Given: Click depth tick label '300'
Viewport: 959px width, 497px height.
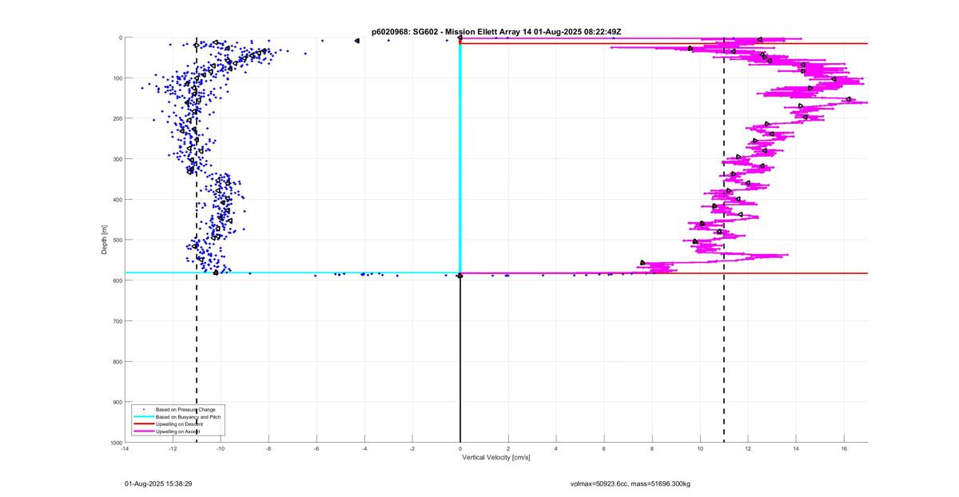Looking at the screenshot, I should (117, 159).
